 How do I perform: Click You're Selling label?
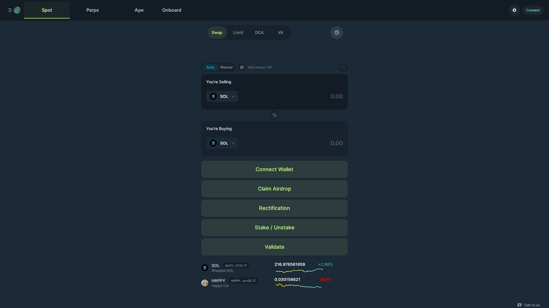[219, 82]
